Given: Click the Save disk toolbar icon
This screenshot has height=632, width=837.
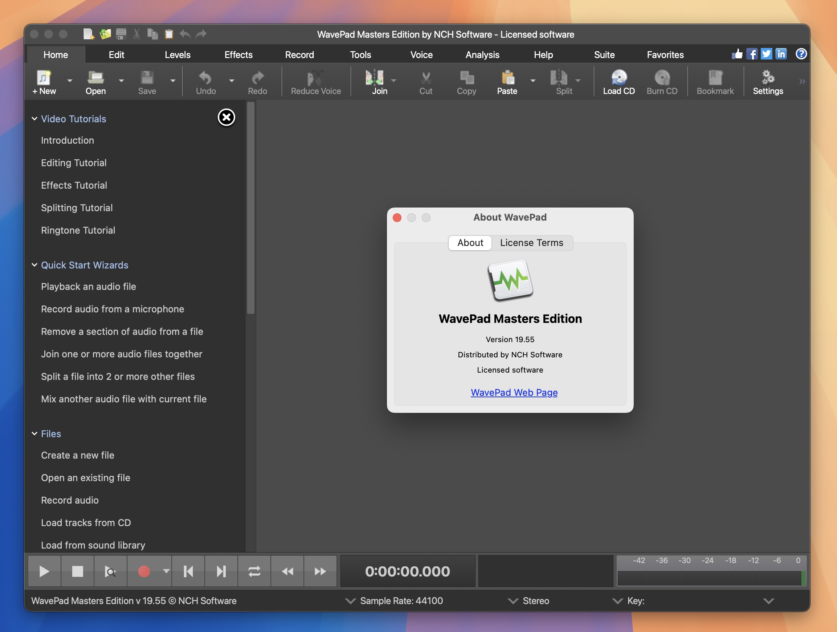Looking at the screenshot, I should pos(147,78).
